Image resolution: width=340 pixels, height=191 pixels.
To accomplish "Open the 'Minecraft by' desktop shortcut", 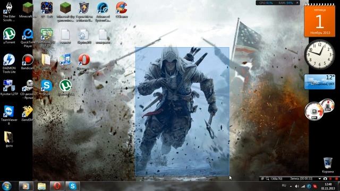I will 65,12.
